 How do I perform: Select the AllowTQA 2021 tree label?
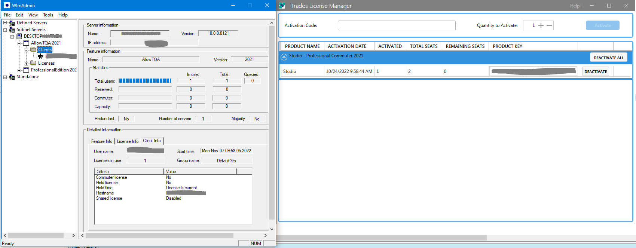[46, 43]
